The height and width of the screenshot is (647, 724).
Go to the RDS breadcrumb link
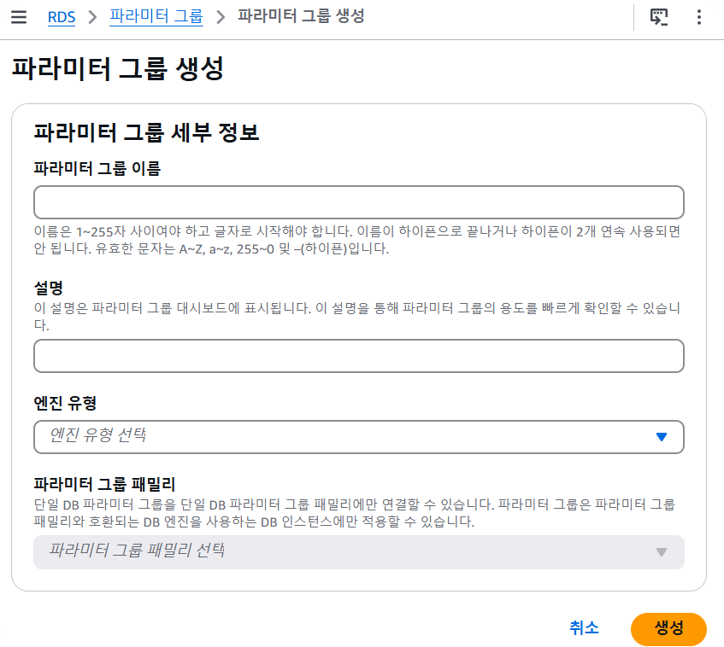[x=62, y=17]
